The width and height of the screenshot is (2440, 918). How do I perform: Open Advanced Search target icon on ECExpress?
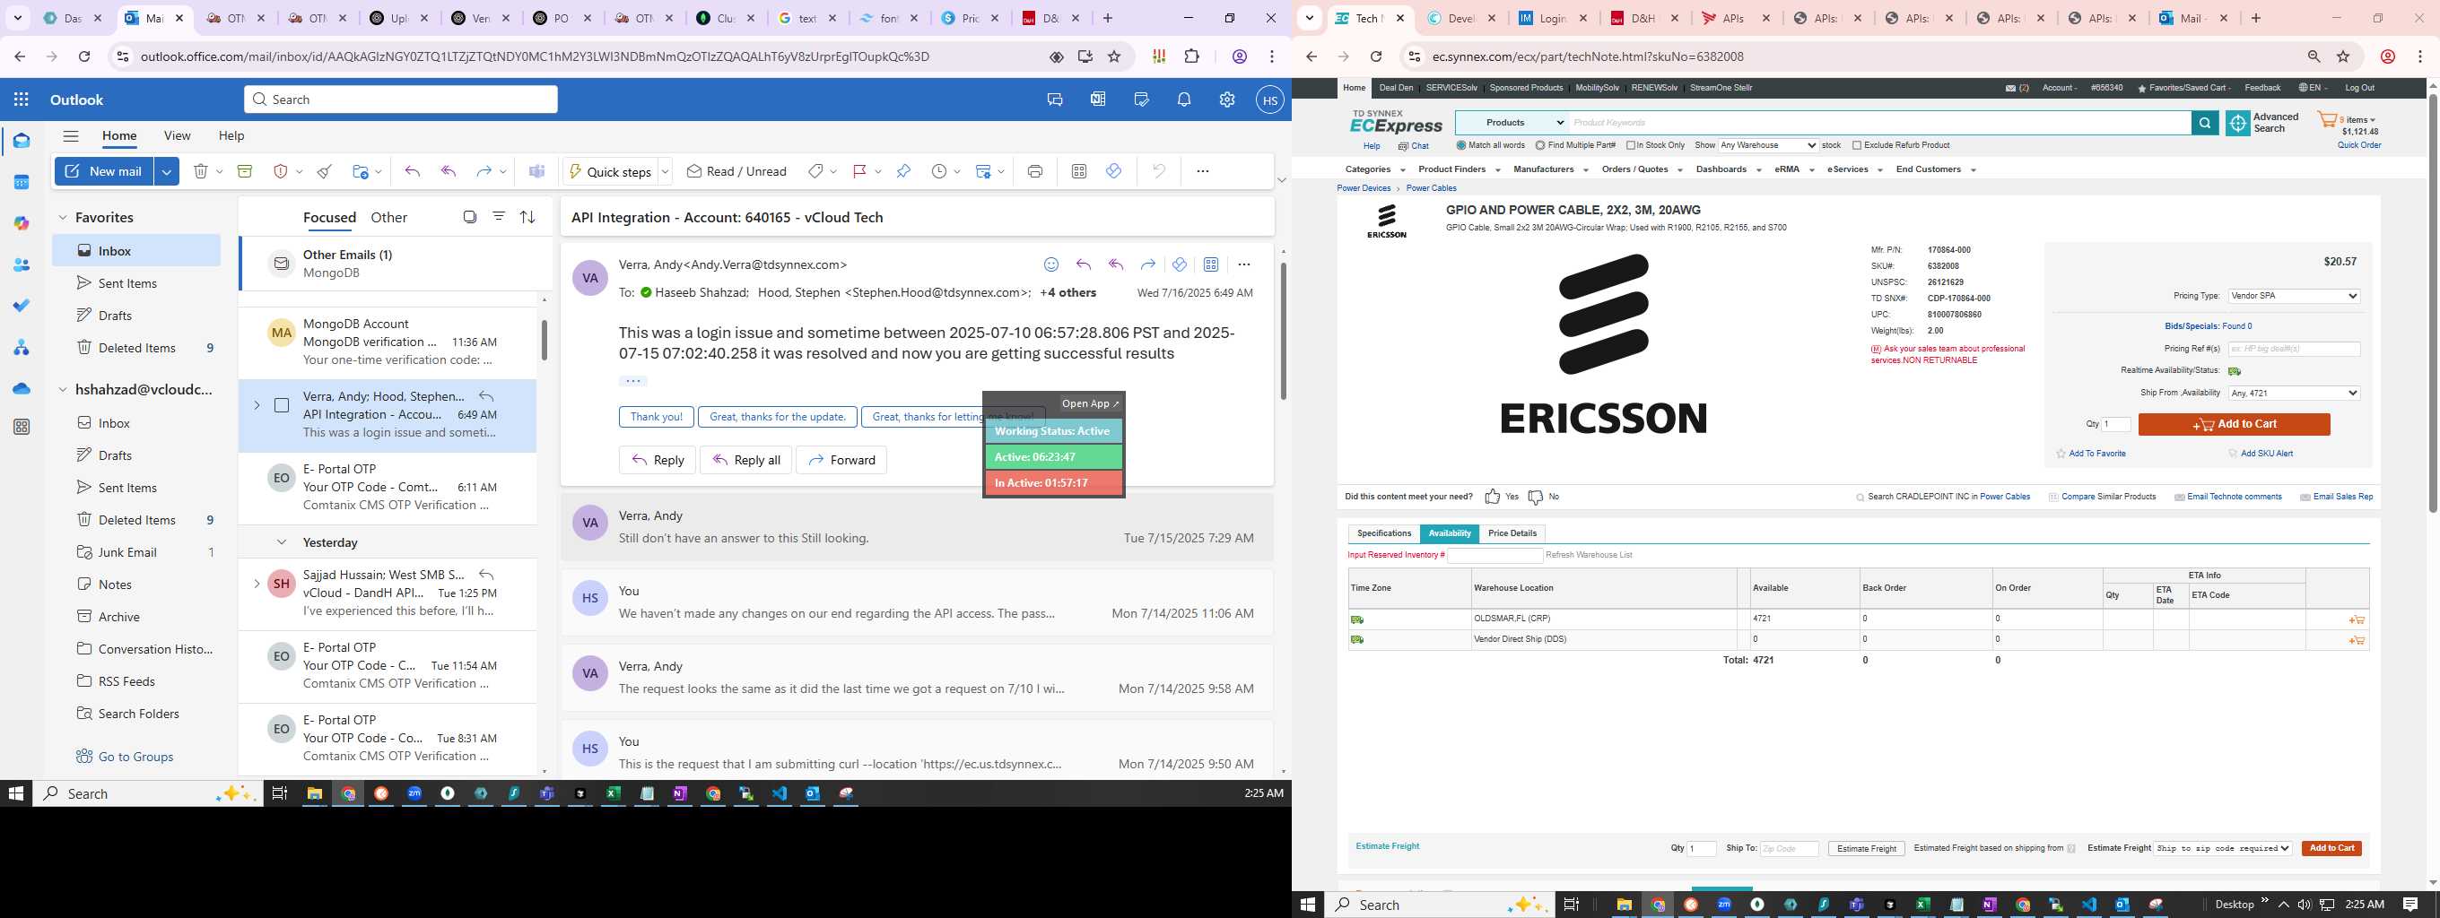coord(2238,123)
